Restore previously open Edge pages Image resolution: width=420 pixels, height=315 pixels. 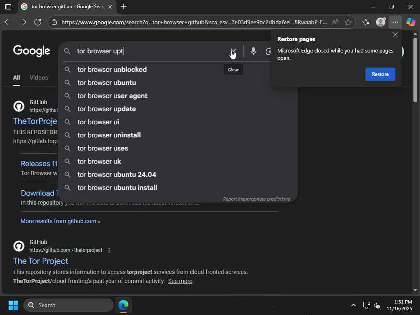click(380, 74)
